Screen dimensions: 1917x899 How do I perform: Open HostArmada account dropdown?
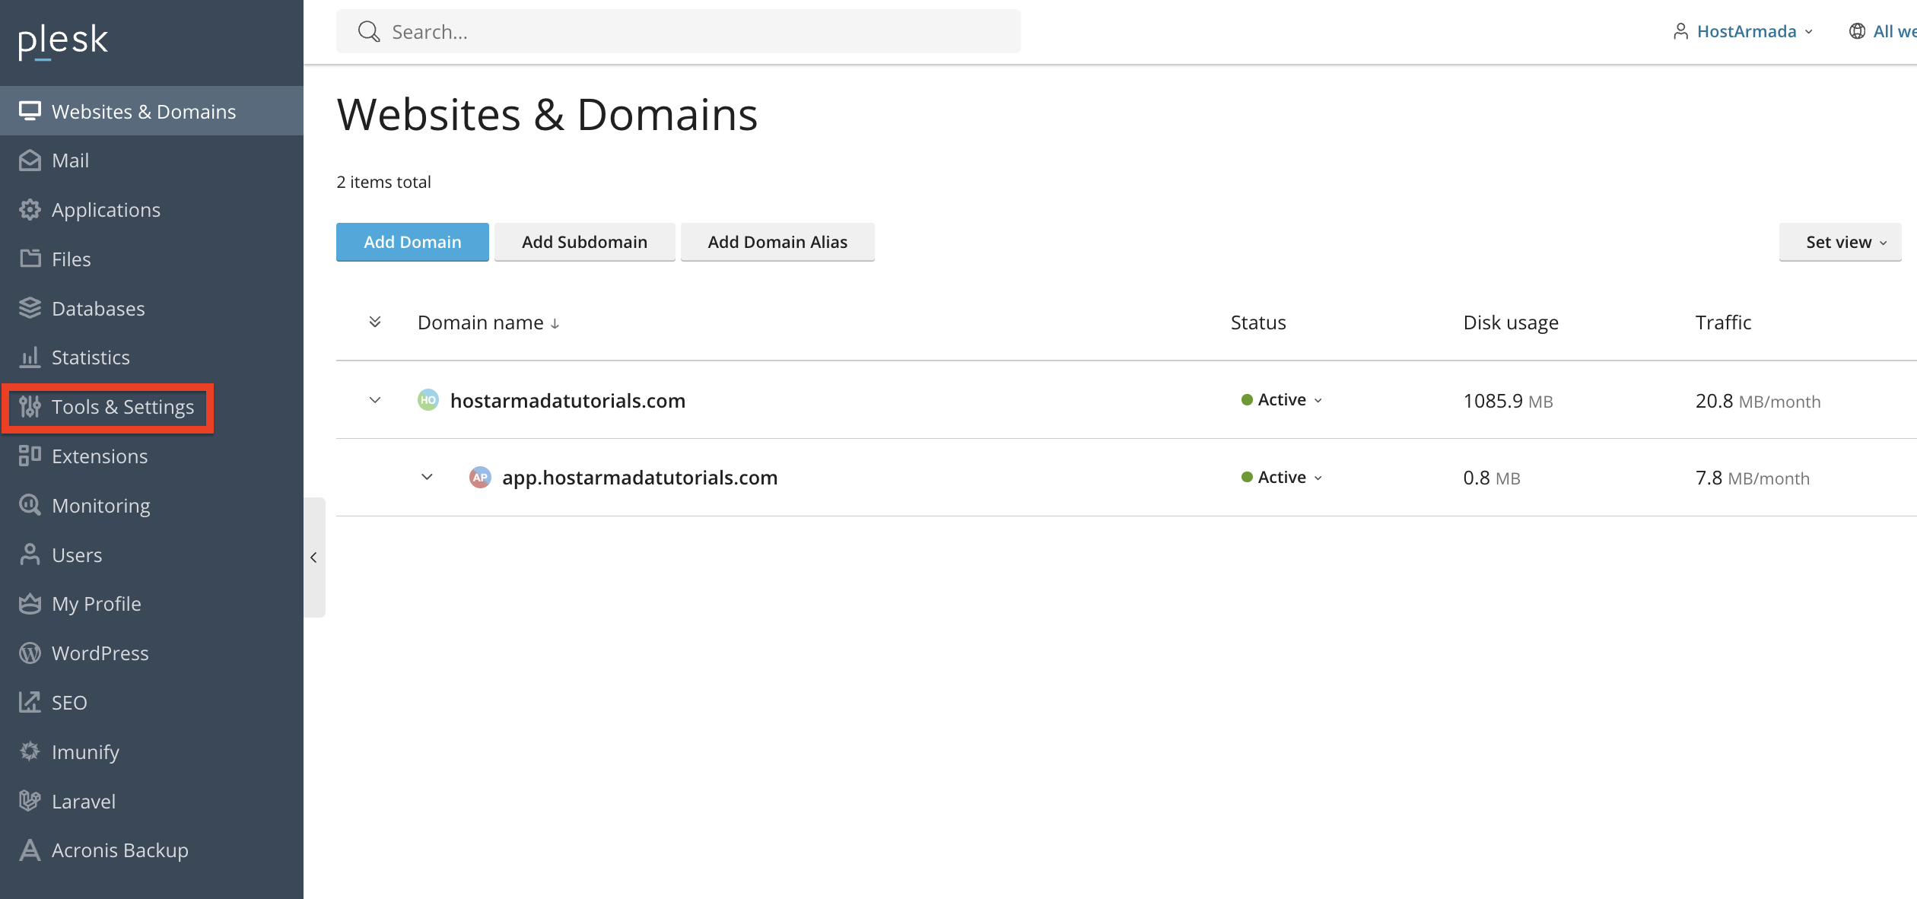pos(1745,31)
